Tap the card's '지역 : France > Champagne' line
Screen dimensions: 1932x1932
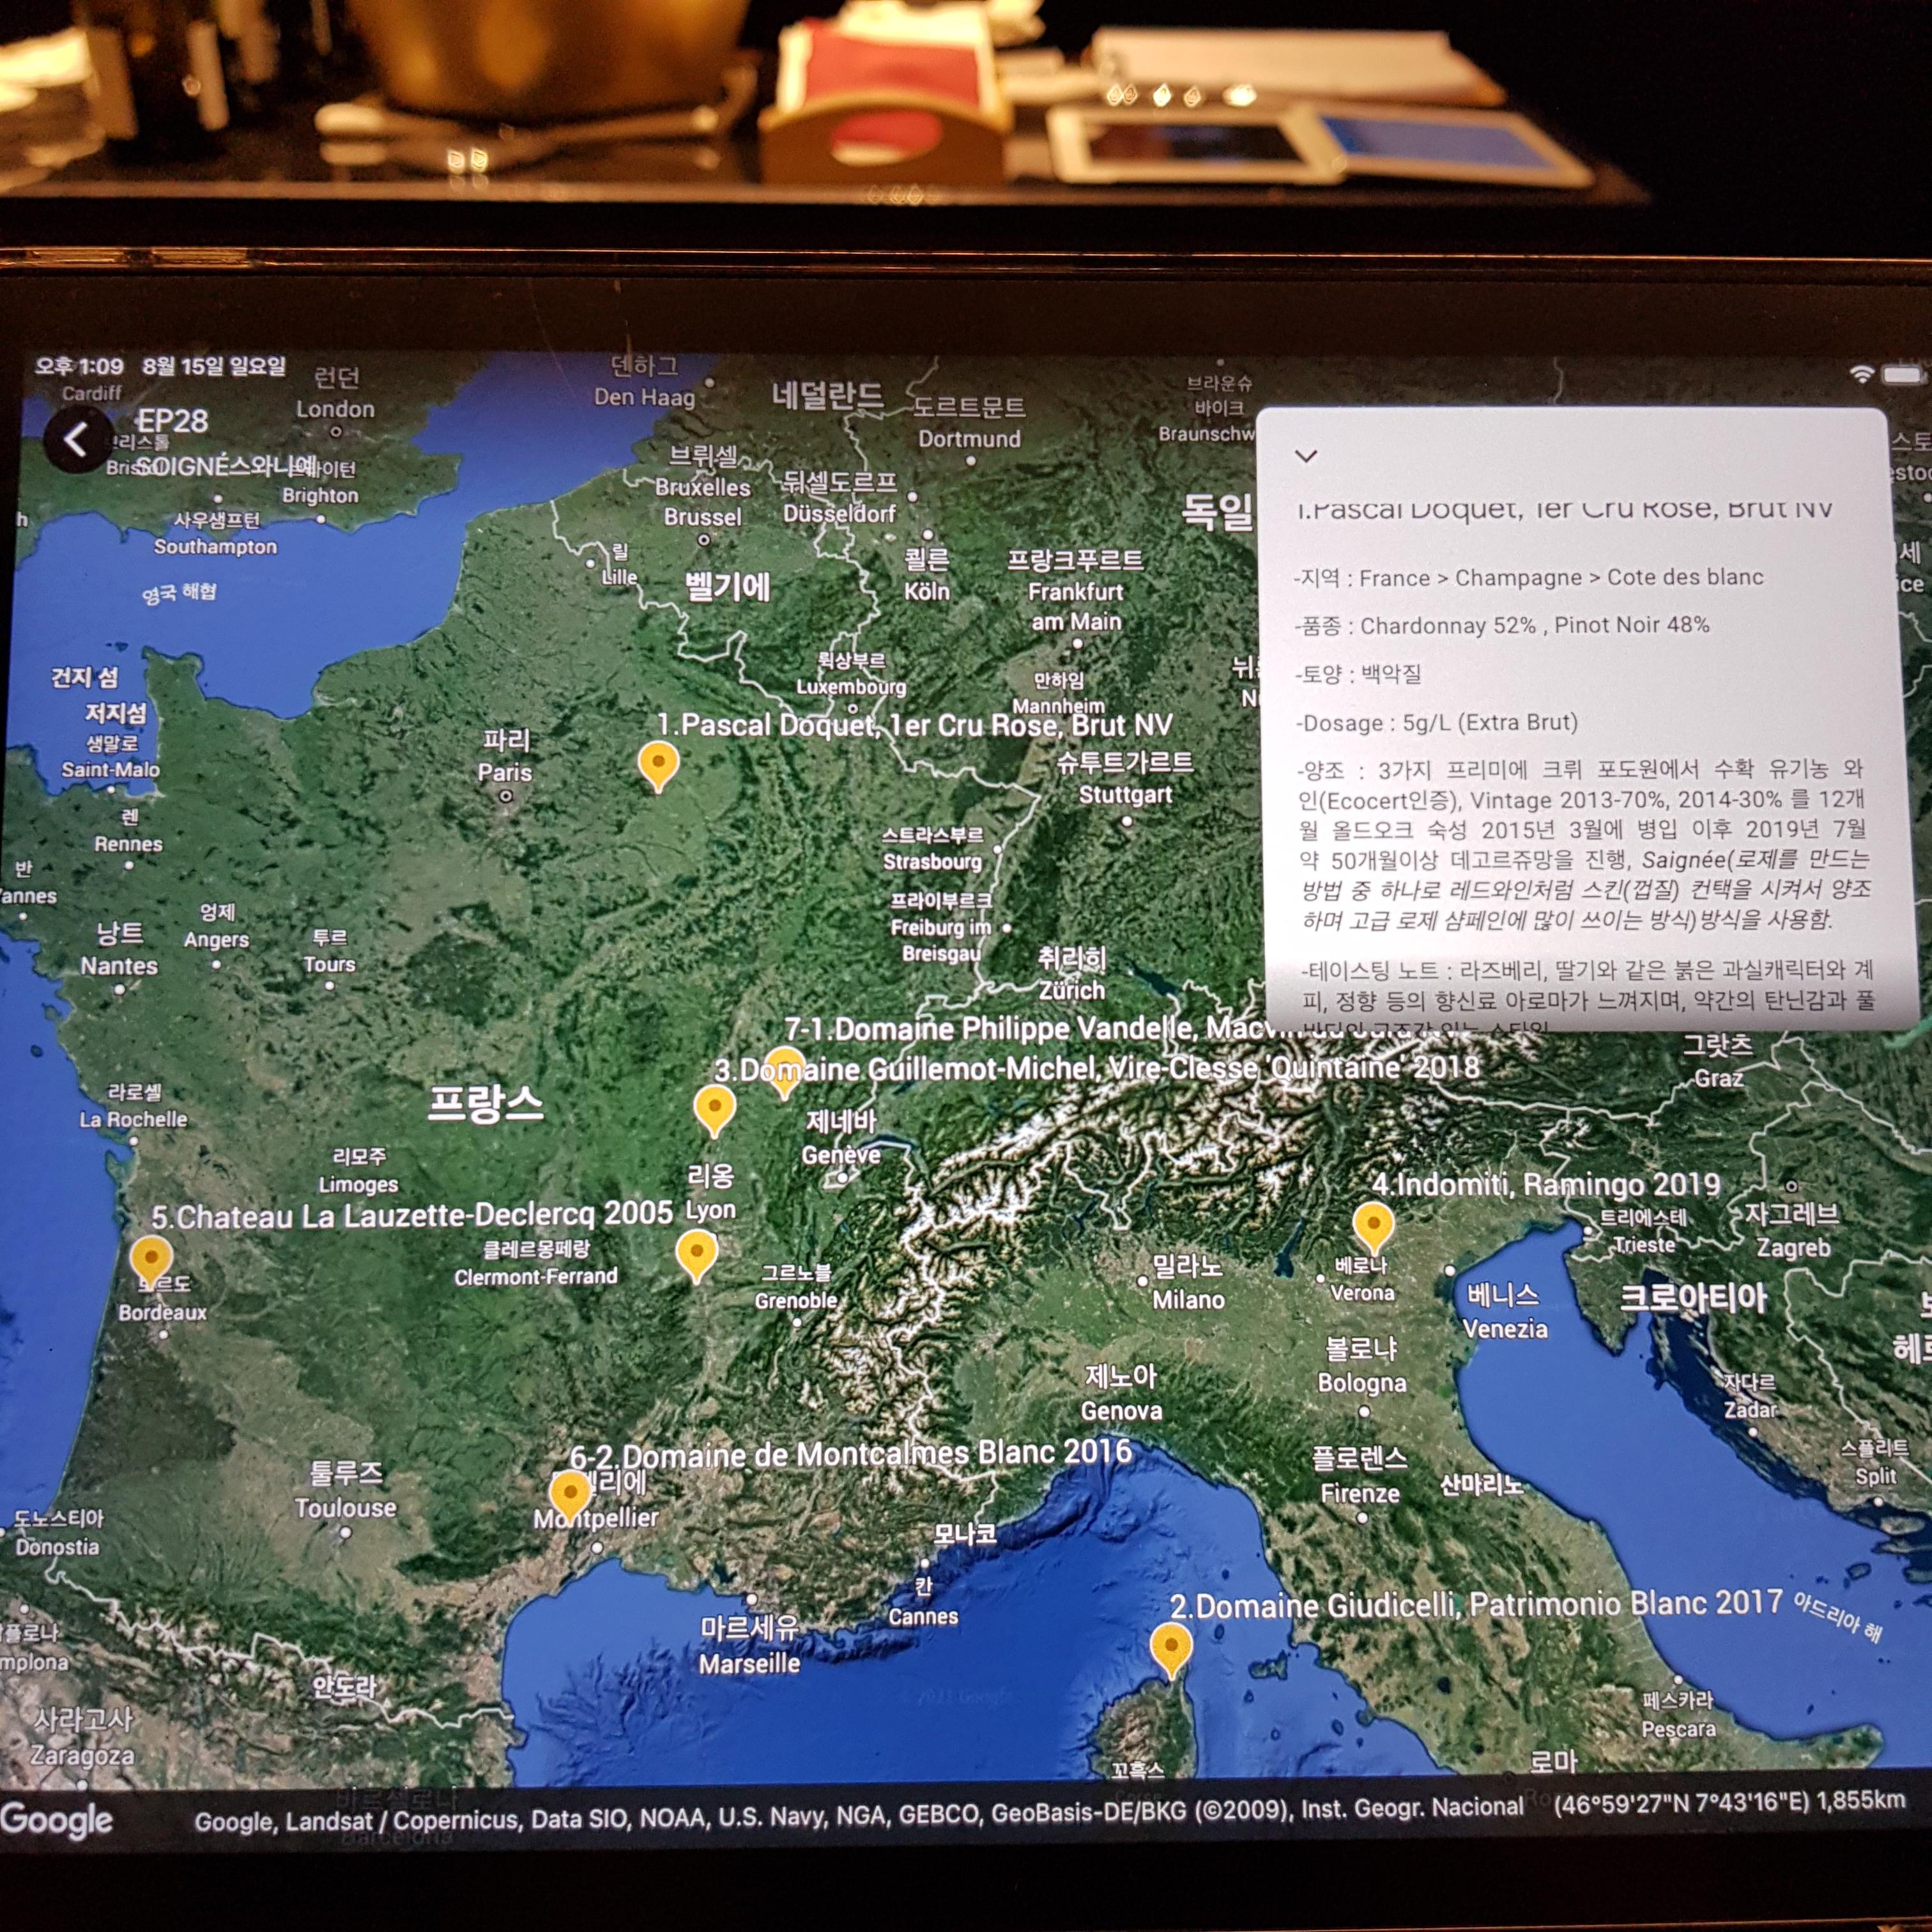pos(1529,578)
